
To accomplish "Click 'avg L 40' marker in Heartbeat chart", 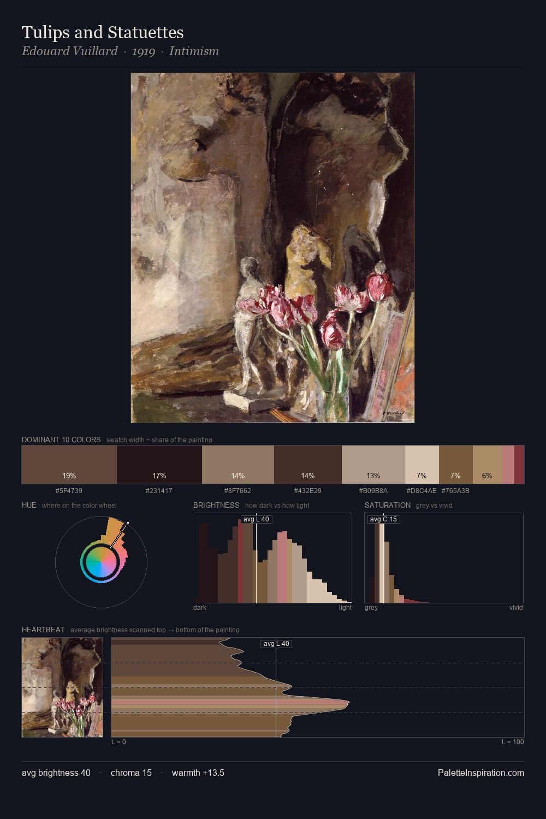I will 276,644.
